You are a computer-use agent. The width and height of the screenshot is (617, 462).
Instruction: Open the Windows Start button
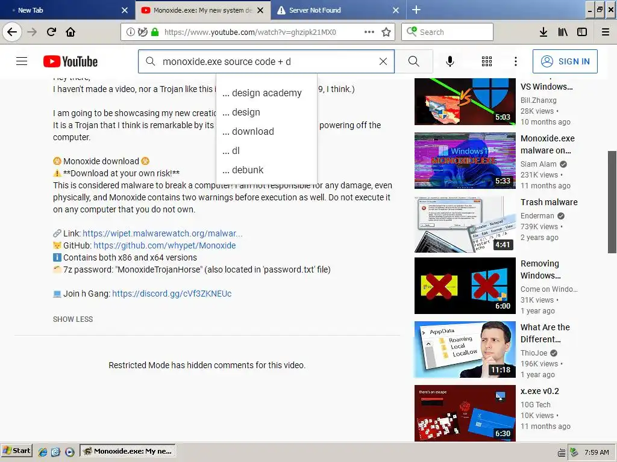pyautogui.click(x=17, y=451)
